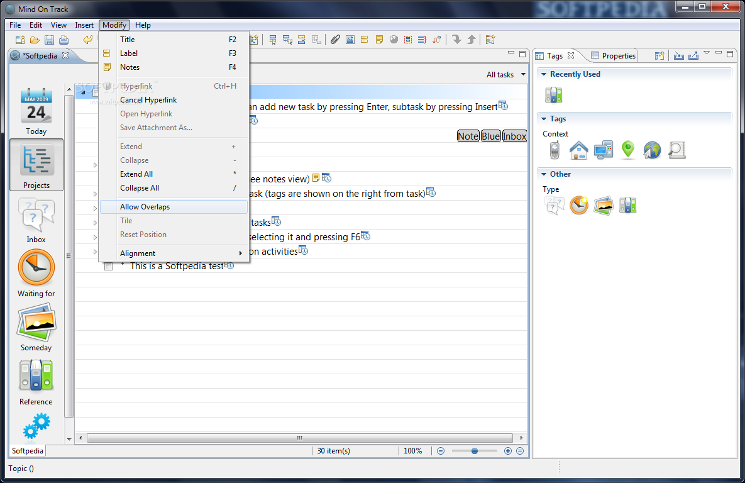Collapse the Other section

(544, 174)
